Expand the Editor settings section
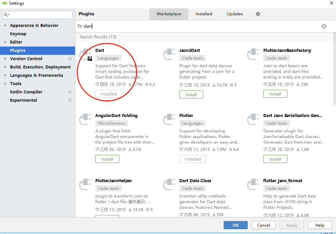Screen dimensions: 336x234 coord(5,42)
